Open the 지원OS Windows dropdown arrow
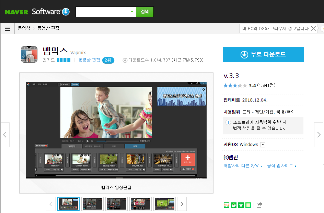The image size is (324, 213). pyautogui.click(x=263, y=145)
